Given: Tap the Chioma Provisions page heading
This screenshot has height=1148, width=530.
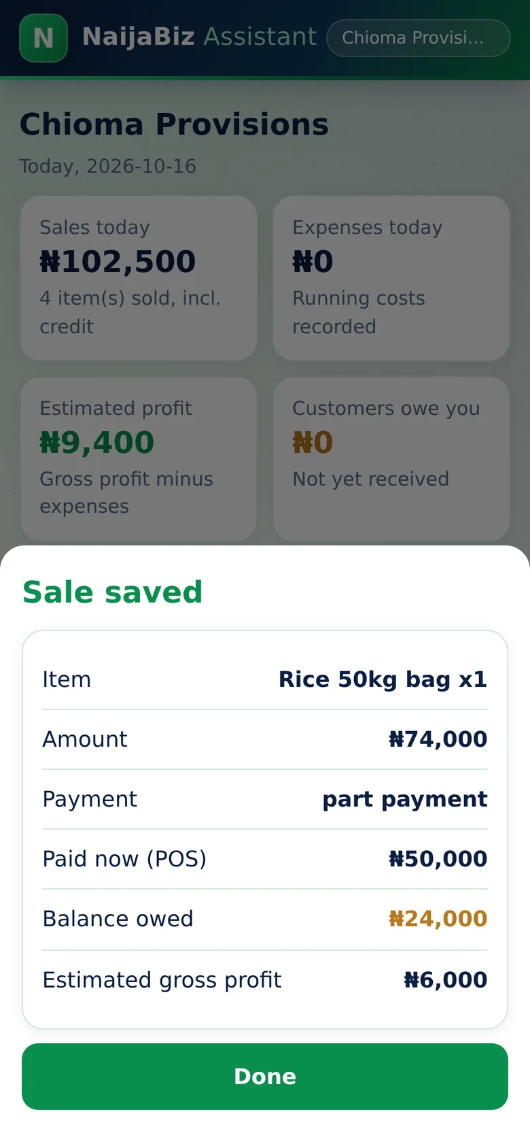Looking at the screenshot, I should (x=174, y=124).
